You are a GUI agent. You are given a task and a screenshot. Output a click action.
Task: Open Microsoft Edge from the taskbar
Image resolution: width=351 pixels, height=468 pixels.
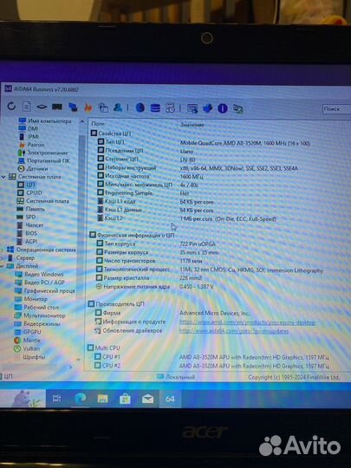81,399
